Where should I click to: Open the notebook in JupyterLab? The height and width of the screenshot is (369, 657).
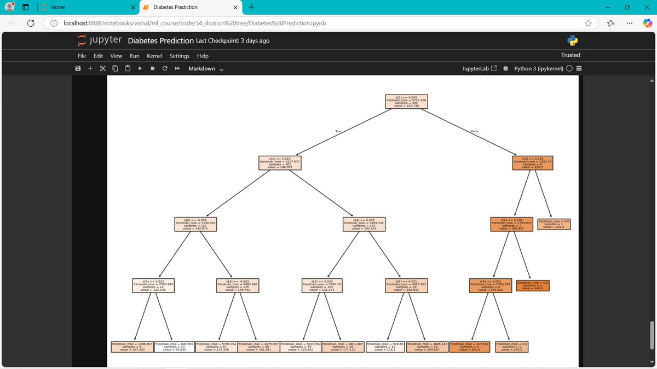(x=480, y=69)
